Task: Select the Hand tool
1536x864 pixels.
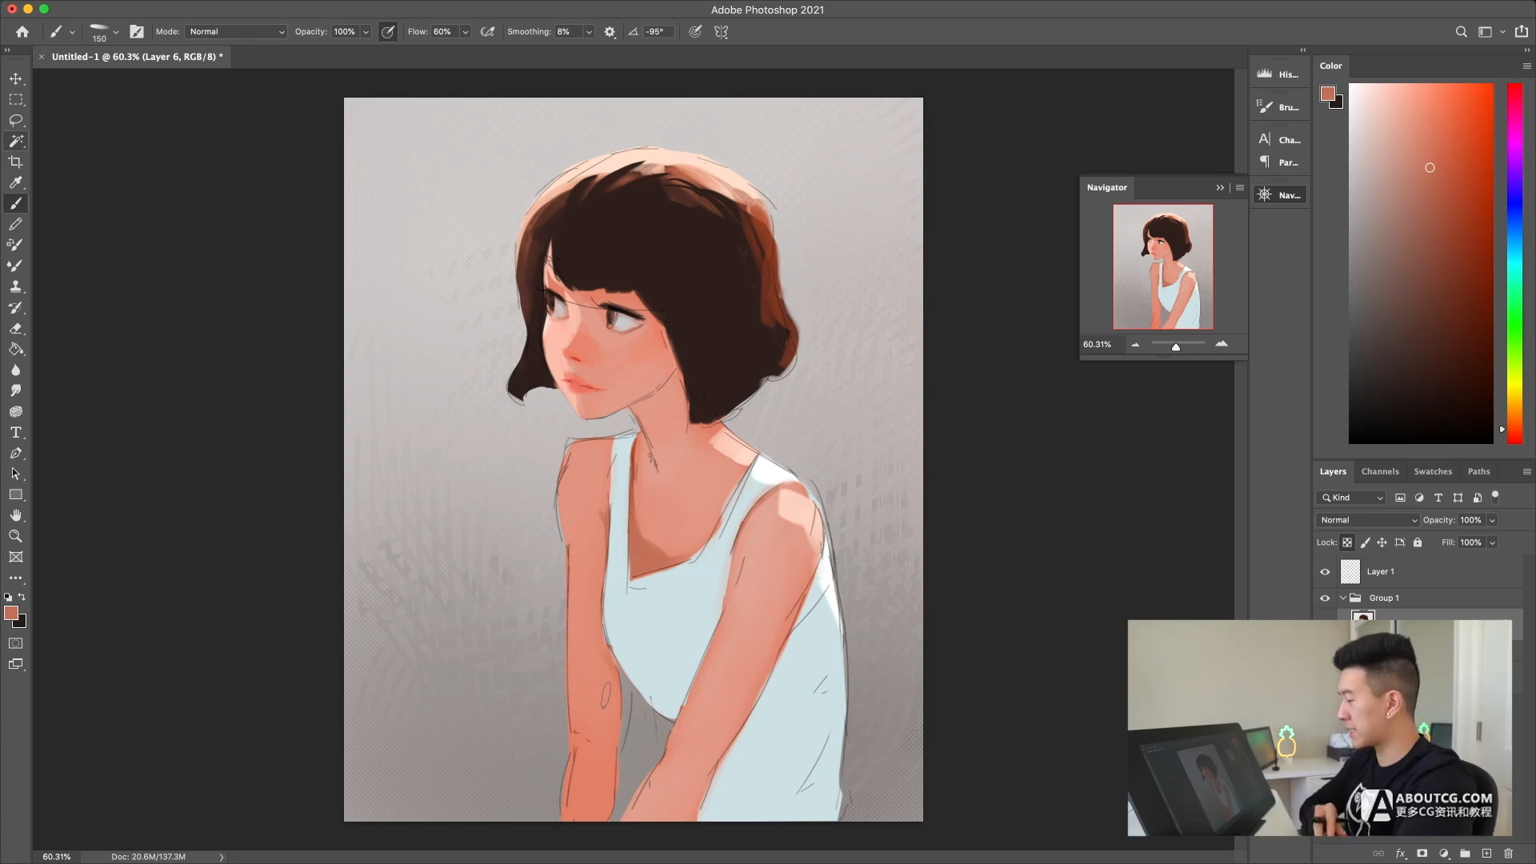Action: pos(15,515)
